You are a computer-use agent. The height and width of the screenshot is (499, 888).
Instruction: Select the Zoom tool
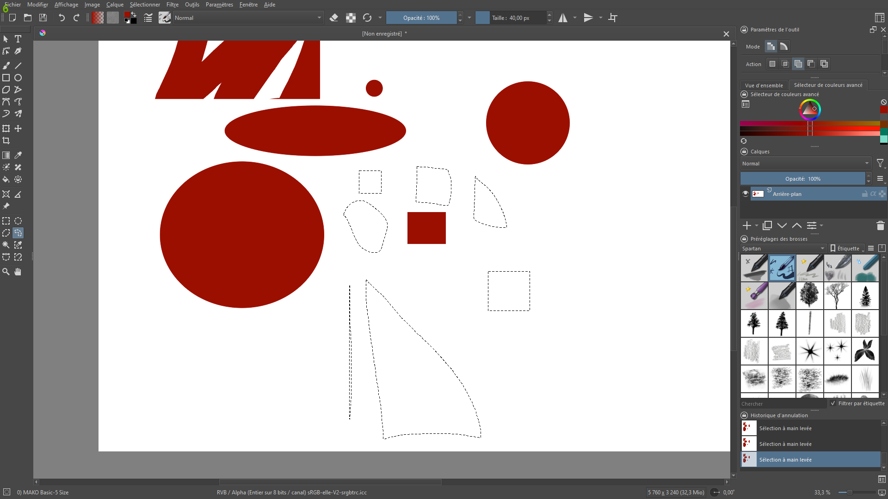click(x=6, y=272)
